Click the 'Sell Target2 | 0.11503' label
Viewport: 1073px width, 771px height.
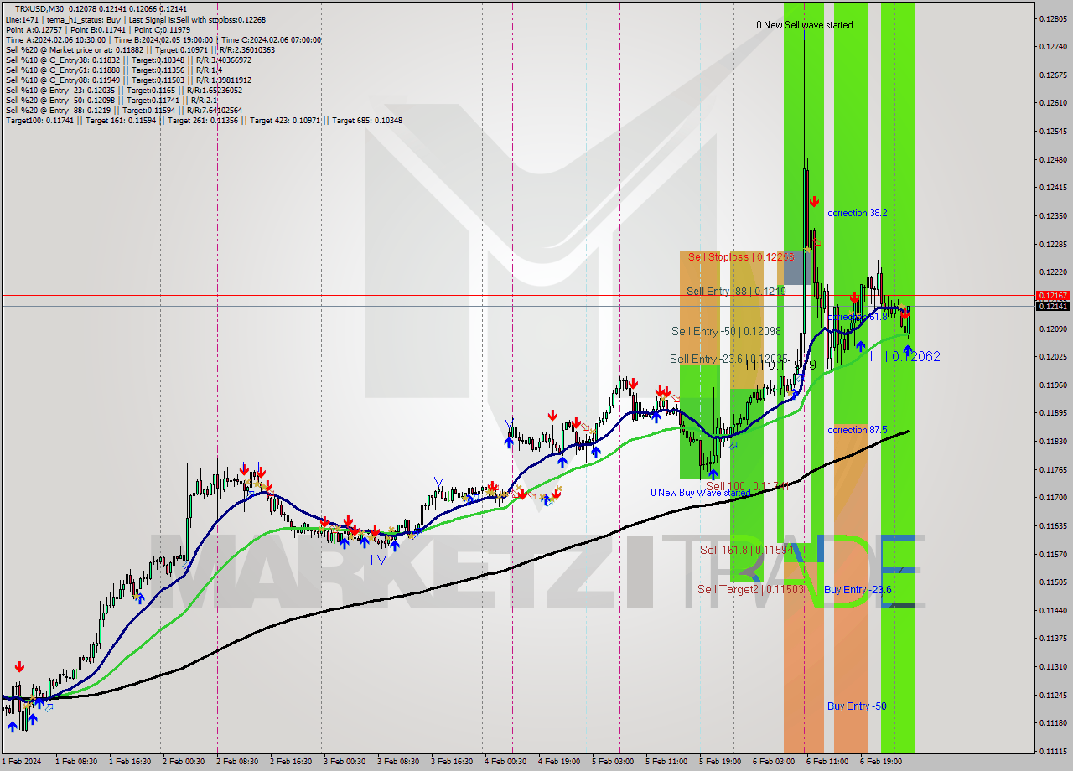coord(751,589)
